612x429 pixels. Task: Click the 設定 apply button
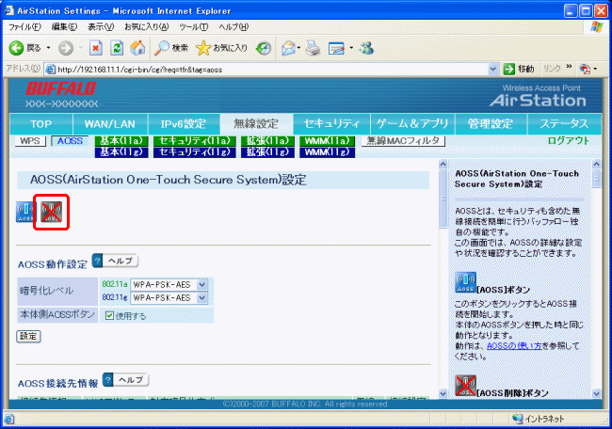28,336
